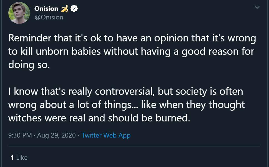Click the word Reminder starting the tweet
Image resolution: width=269 pixels, height=167 pixels.
[x=30, y=38]
